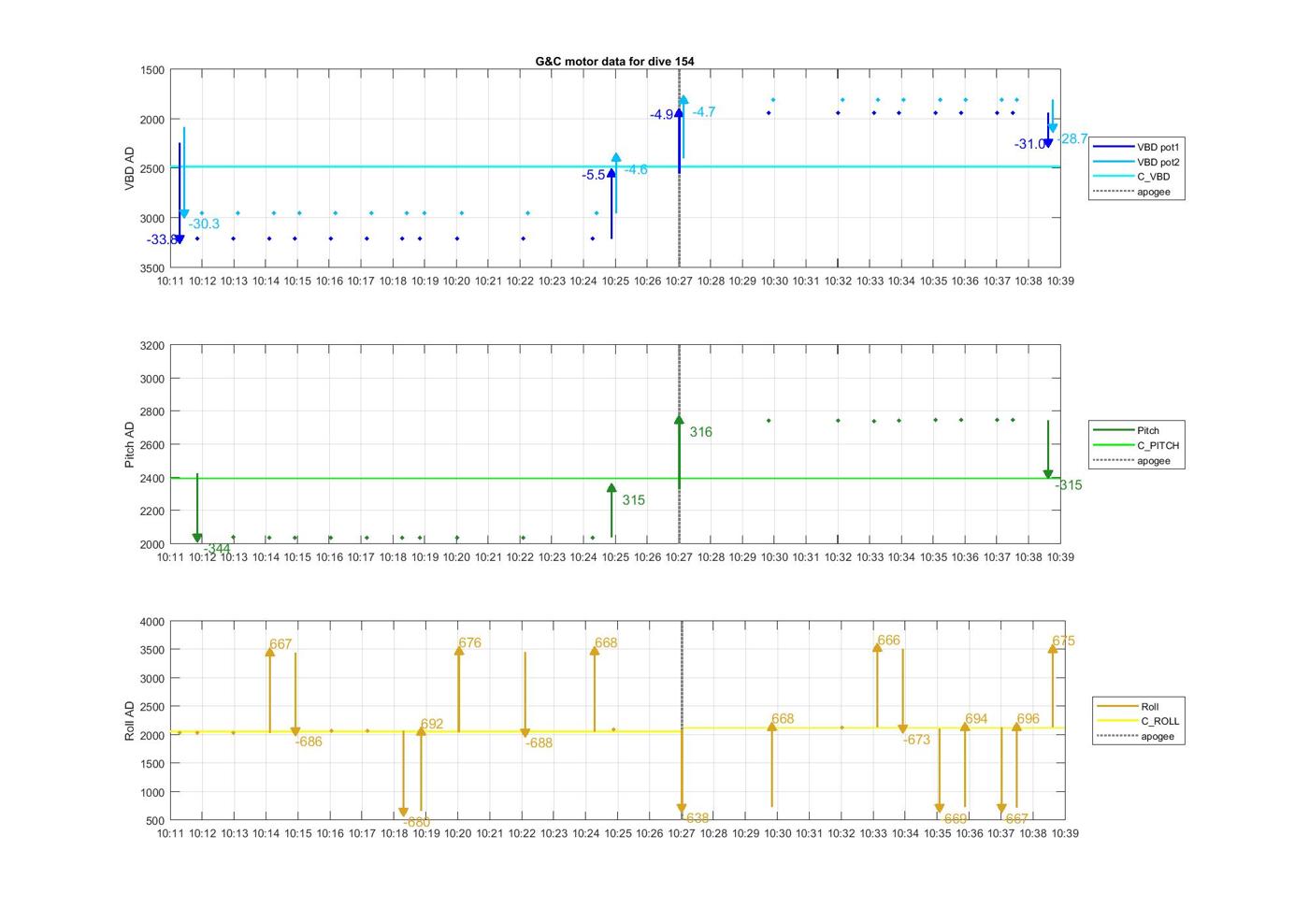Click the '-686' roll data label
The width and height of the screenshot is (1309, 922).
[x=309, y=742]
